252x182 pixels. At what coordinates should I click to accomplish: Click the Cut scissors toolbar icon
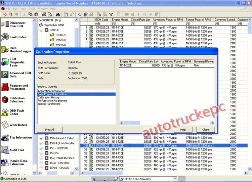point(25,14)
